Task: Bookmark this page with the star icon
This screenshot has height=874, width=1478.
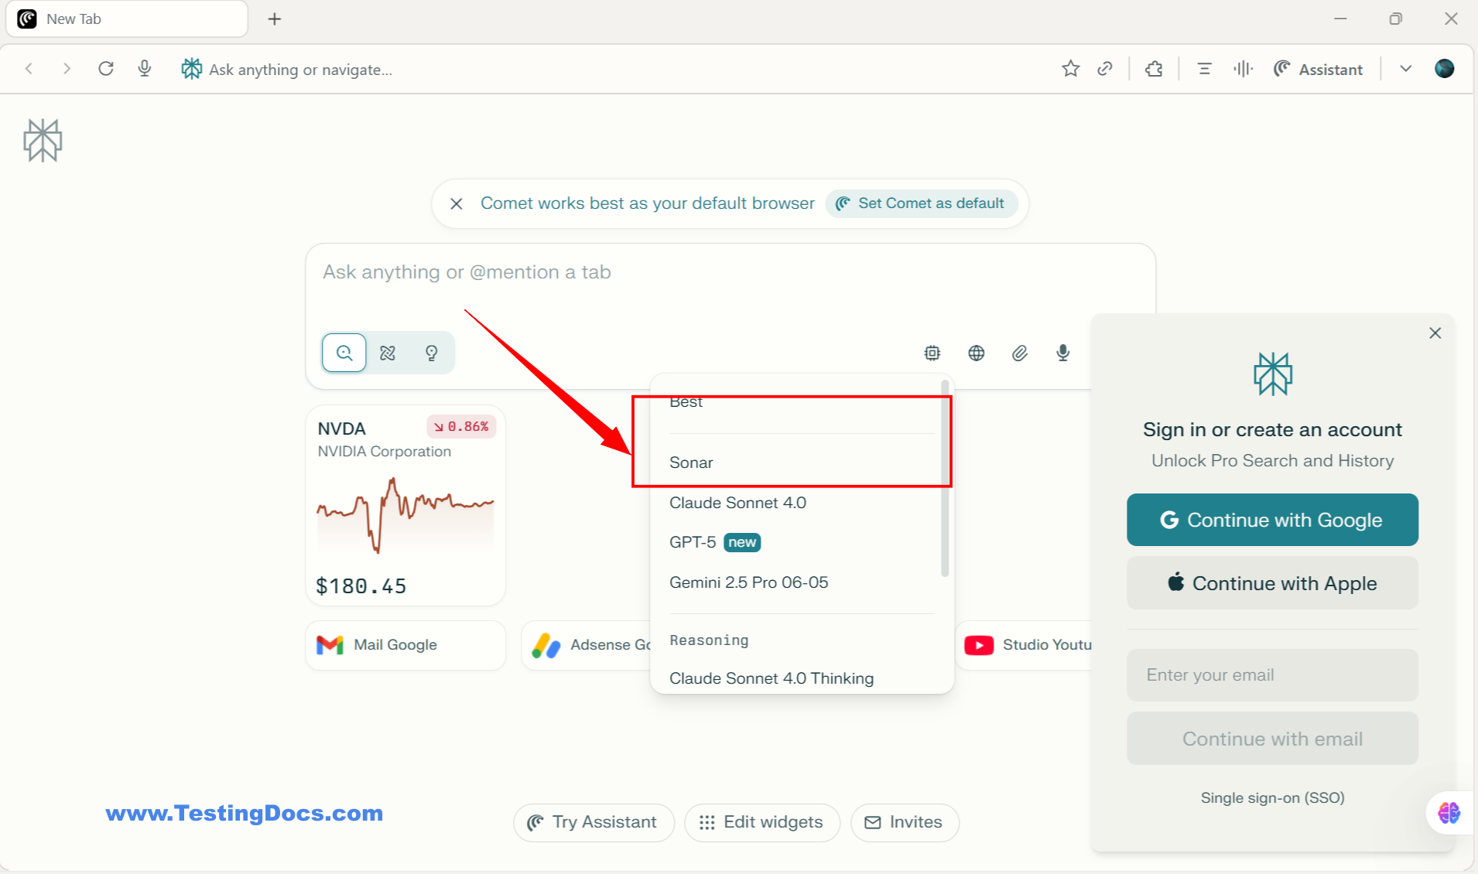Action: pyautogui.click(x=1070, y=69)
